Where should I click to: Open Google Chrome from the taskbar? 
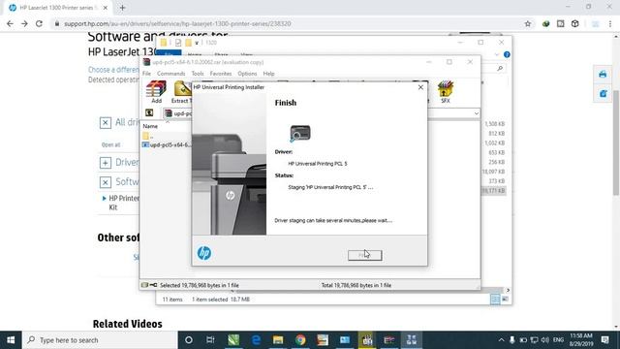point(300,340)
